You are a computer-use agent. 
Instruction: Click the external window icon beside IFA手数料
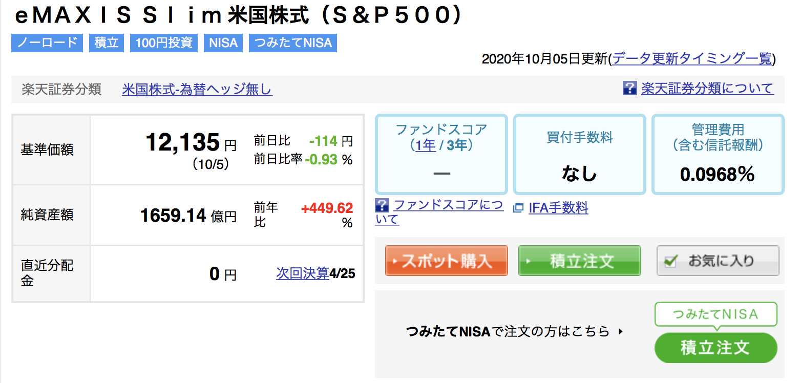pos(518,208)
